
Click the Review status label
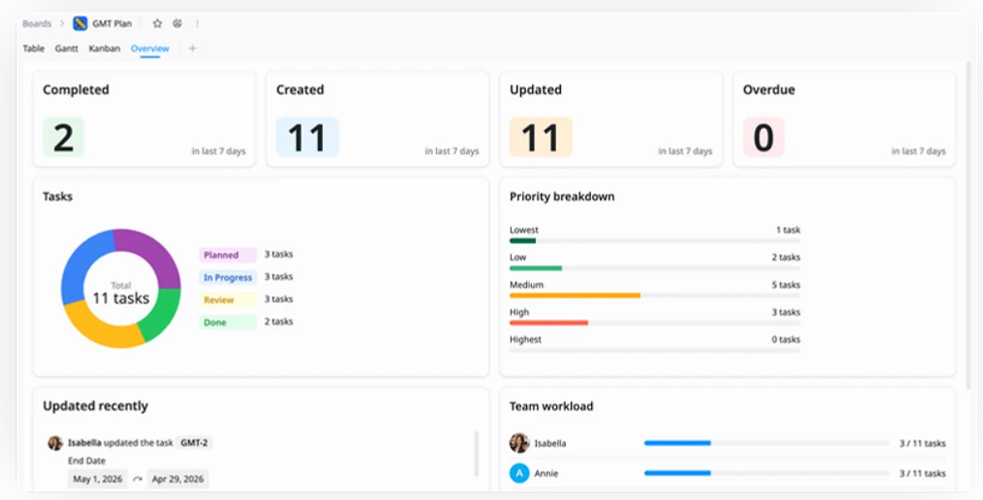228,300
